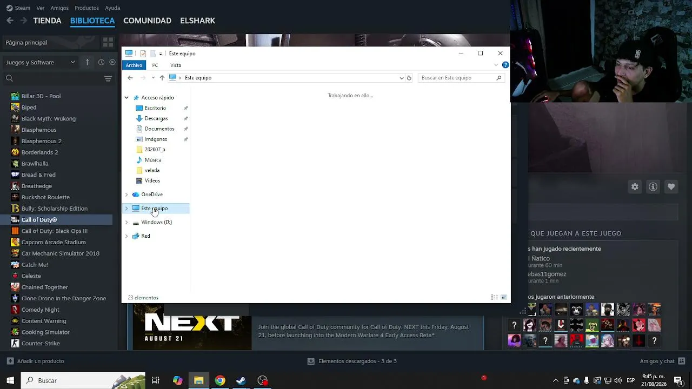The height and width of the screenshot is (389, 692).
Task: Show recent games with the clock icon
Action: pos(101,62)
